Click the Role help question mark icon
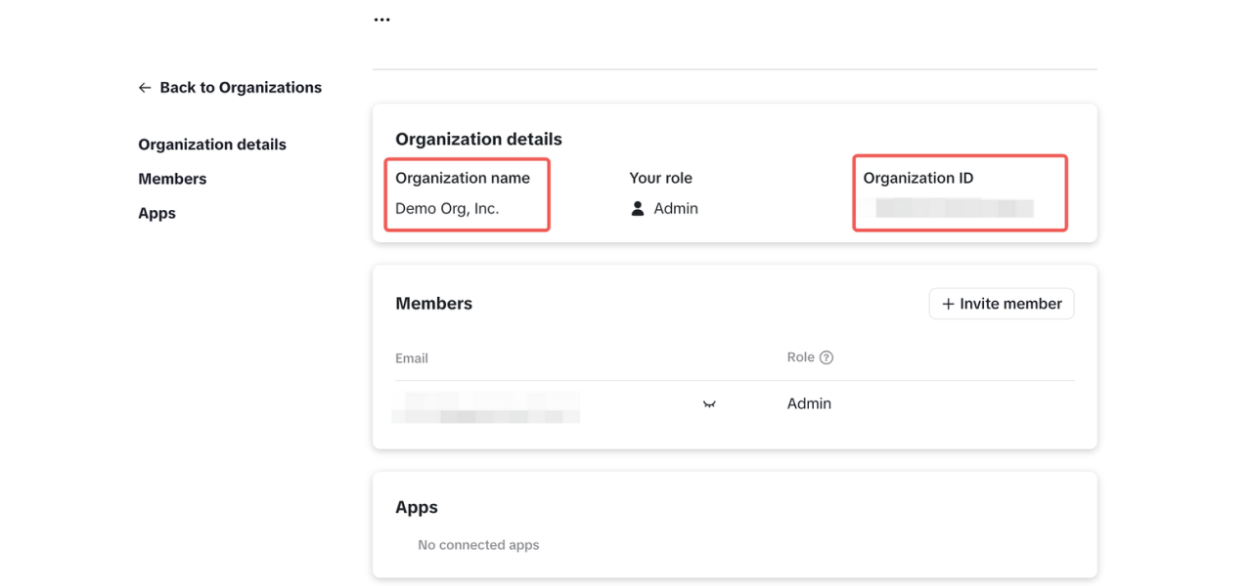The image size is (1252, 586). coord(827,357)
